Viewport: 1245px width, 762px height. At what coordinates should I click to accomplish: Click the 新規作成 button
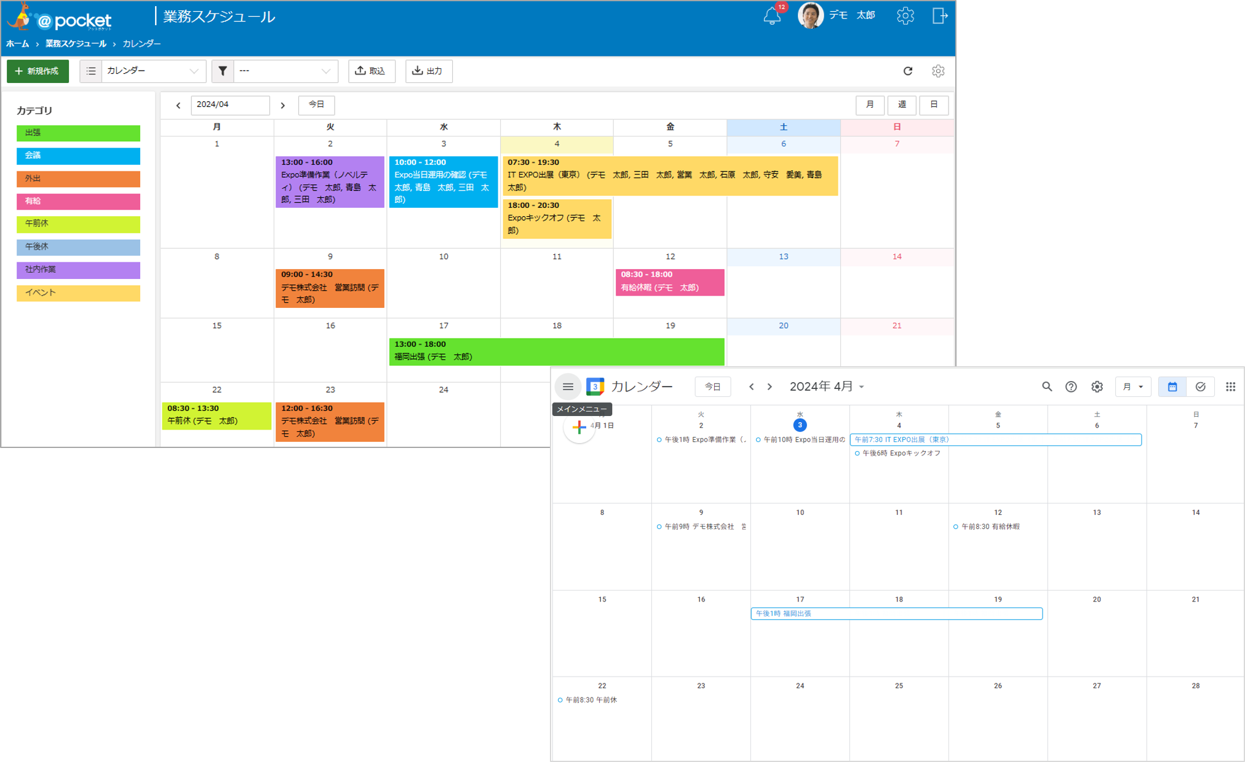point(38,71)
